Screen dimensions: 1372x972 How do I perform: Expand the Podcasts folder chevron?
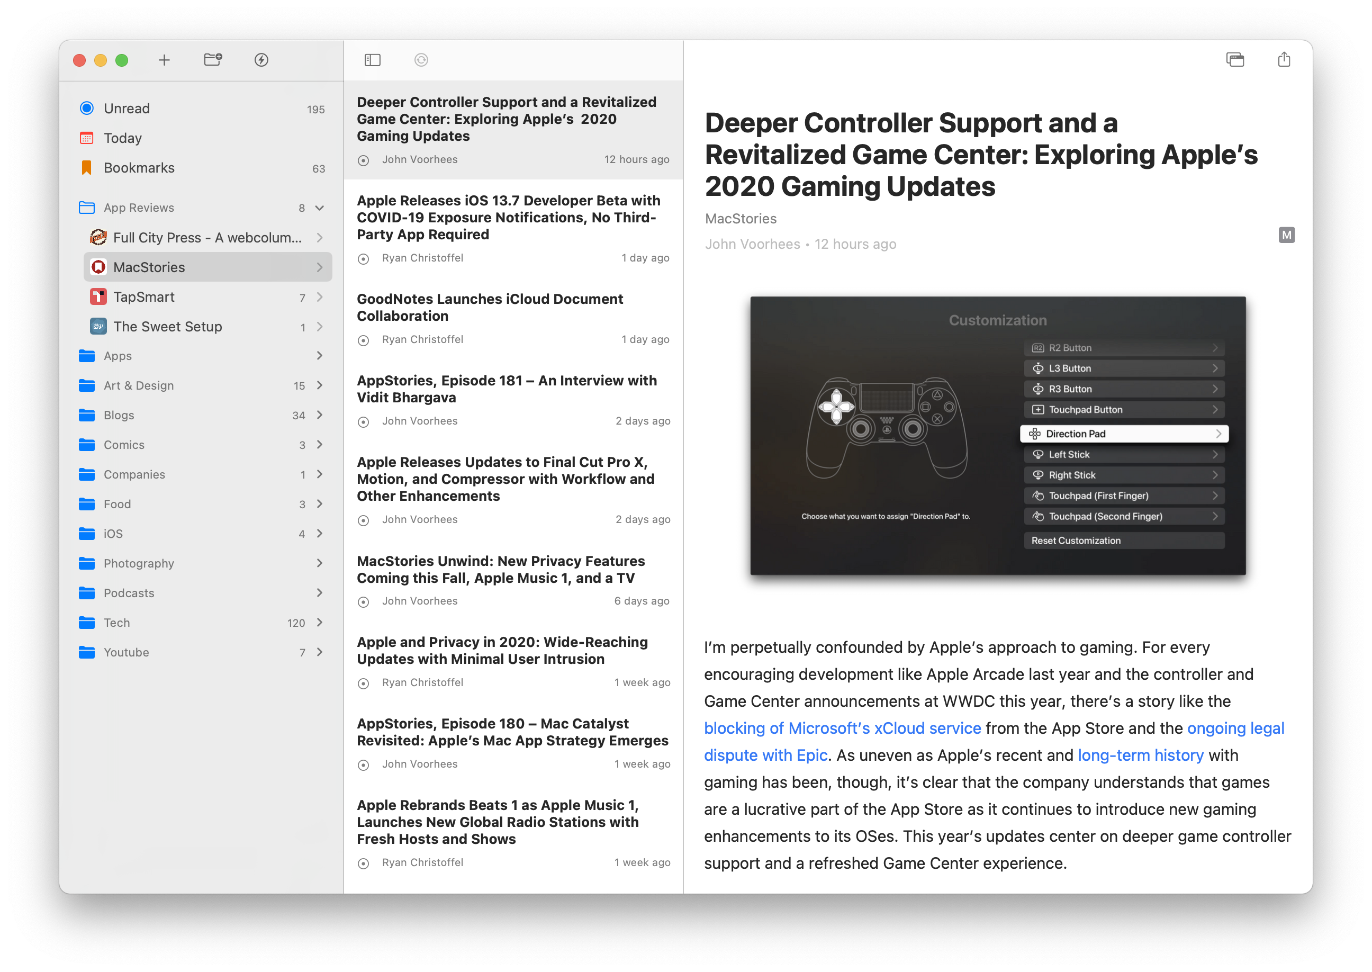(x=320, y=593)
